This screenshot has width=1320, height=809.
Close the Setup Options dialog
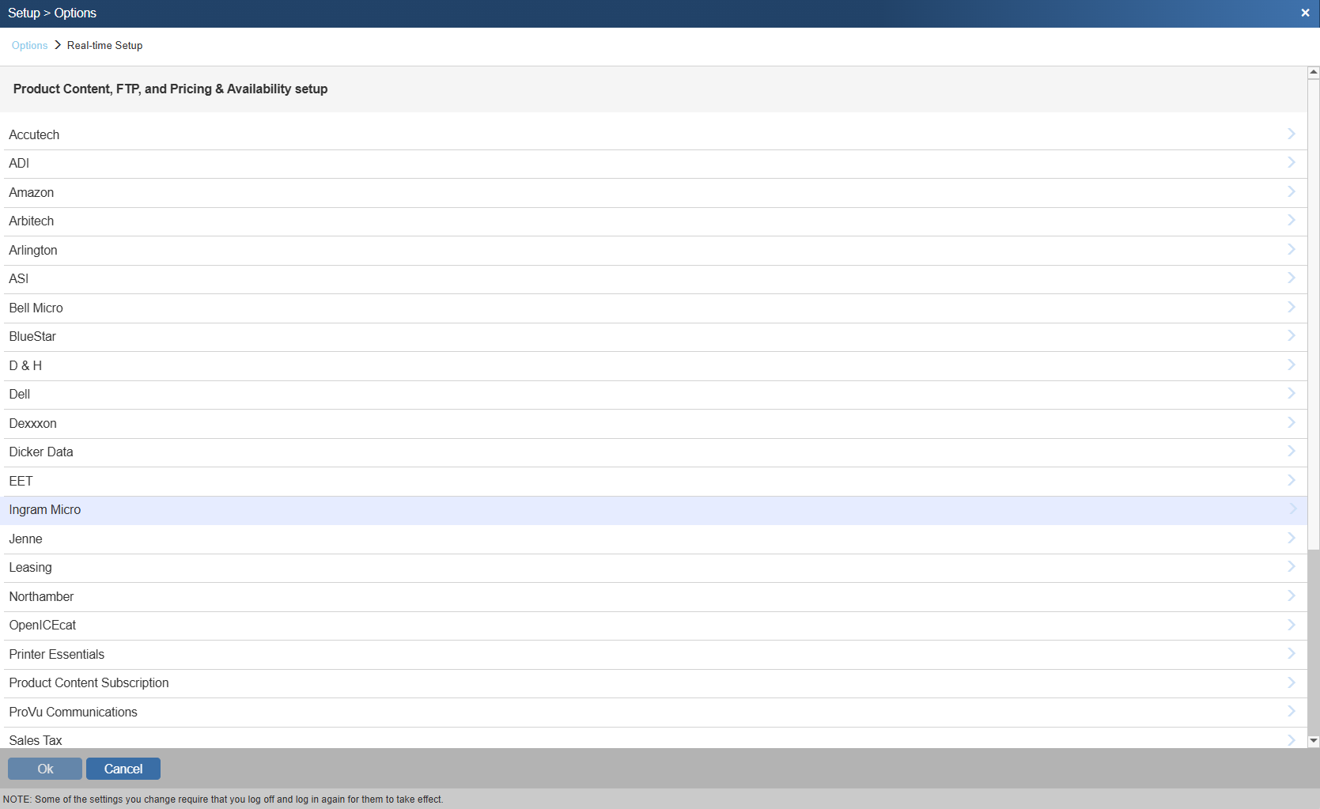(x=1305, y=13)
